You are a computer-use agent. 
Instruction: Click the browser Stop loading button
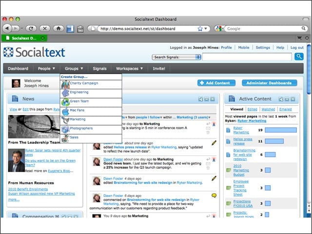point(45,28)
